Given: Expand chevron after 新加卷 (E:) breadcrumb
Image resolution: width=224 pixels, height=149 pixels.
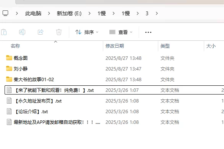Looking at the screenshot, I should (x=89, y=14).
